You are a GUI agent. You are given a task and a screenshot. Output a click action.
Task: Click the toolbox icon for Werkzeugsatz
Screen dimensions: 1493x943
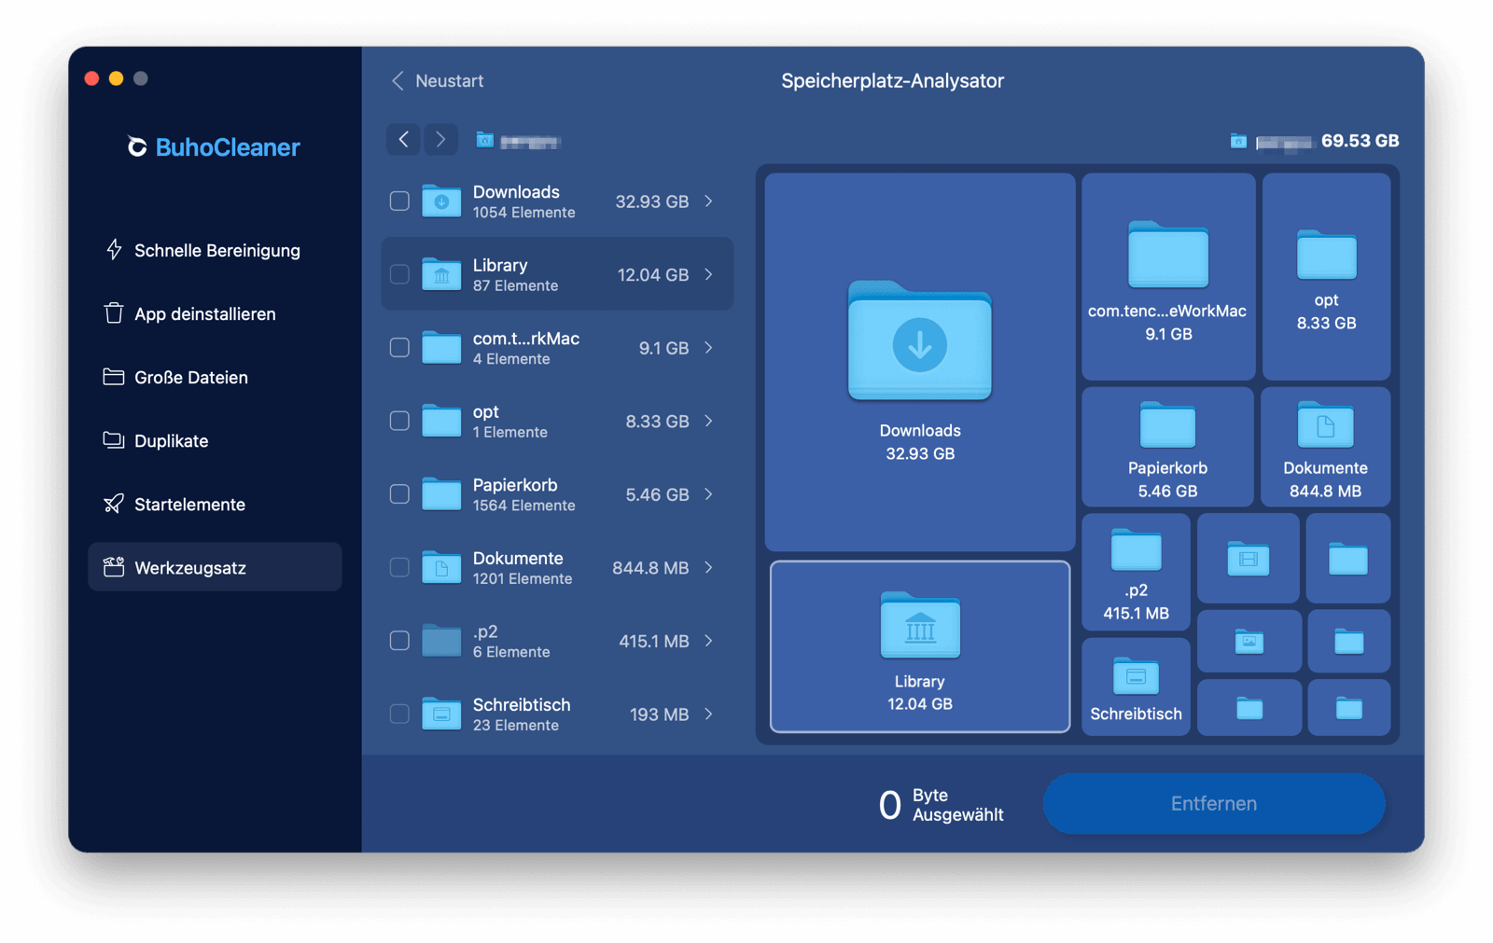coord(114,567)
